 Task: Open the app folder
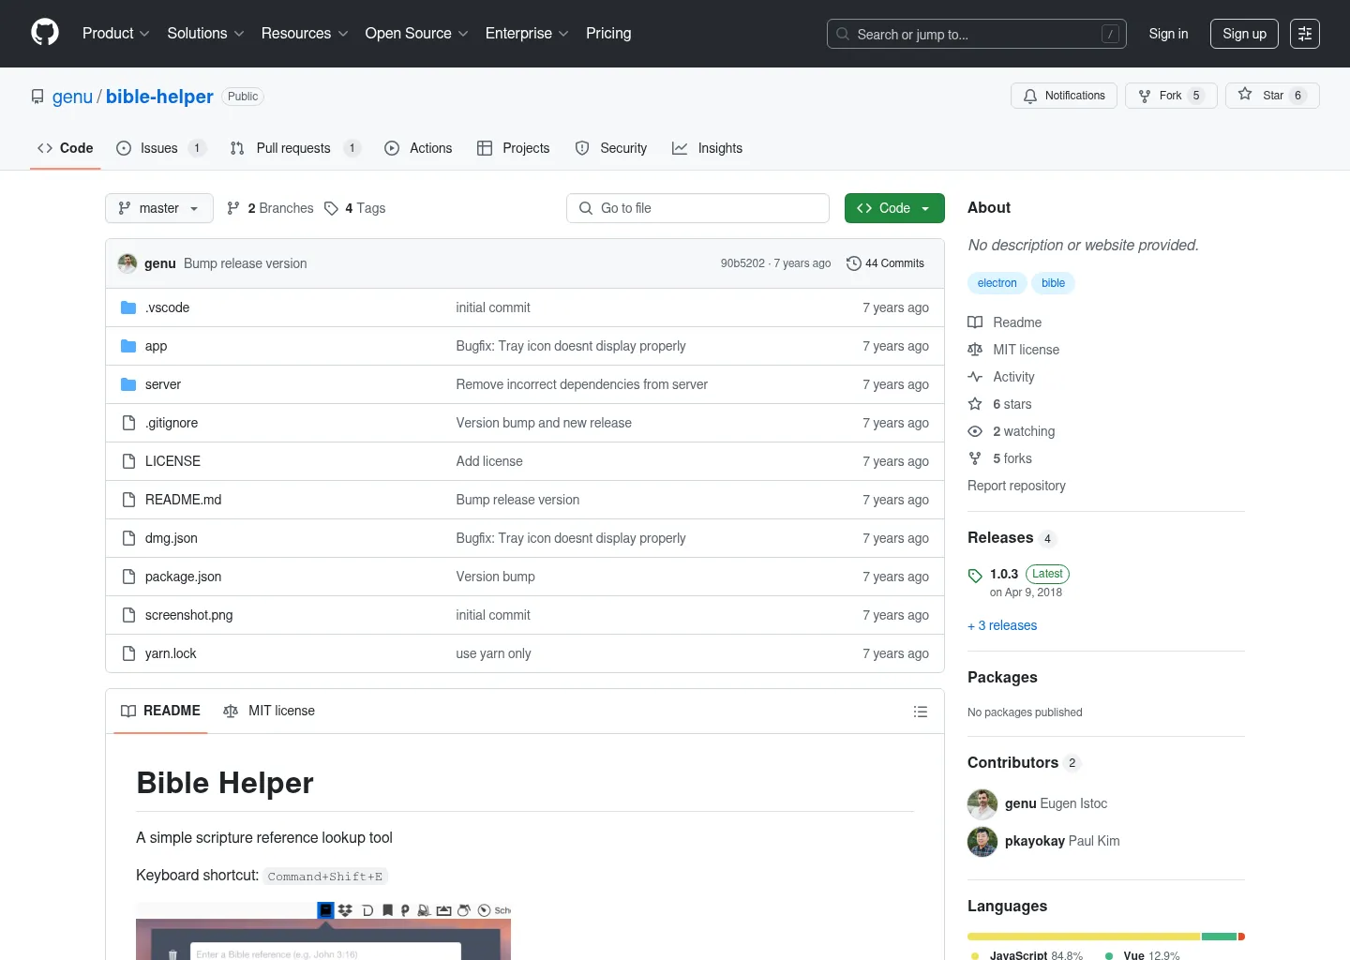click(156, 346)
